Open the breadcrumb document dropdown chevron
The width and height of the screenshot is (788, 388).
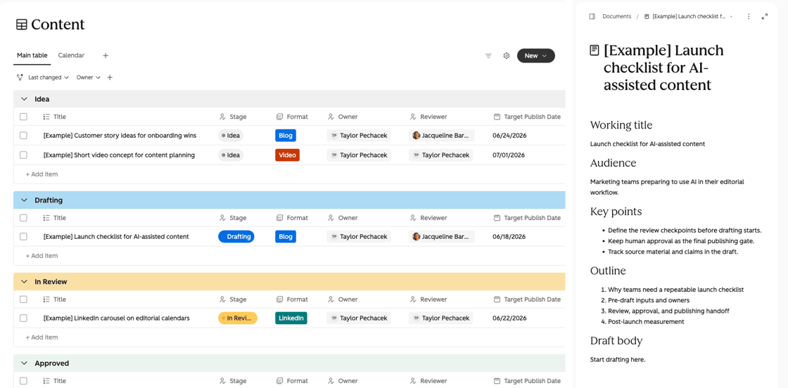pos(731,17)
